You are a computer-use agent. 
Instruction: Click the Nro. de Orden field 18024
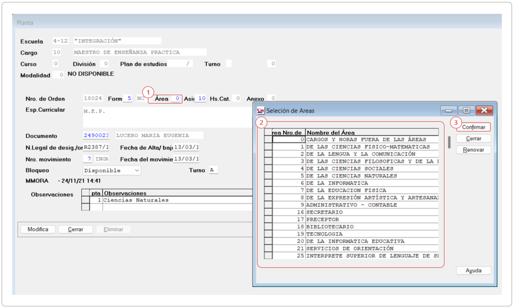pos(93,98)
